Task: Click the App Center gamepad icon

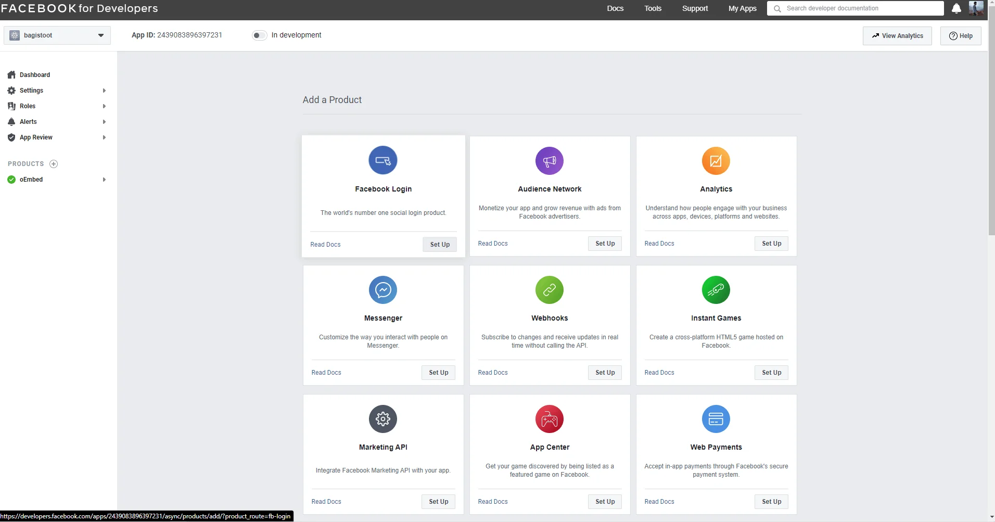Action: 550,419
